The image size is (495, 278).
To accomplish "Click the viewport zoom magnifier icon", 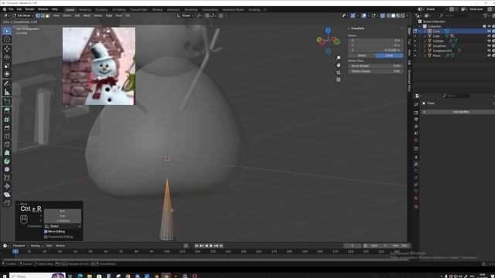I will click(x=339, y=58).
